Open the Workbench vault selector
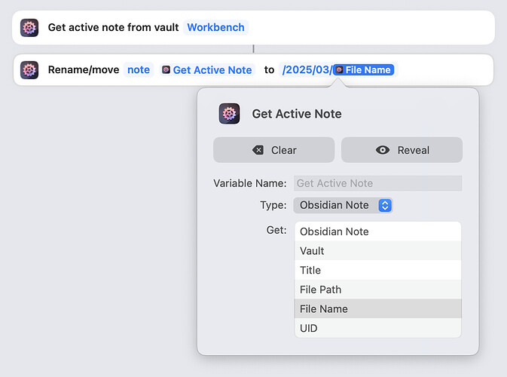 [215, 28]
